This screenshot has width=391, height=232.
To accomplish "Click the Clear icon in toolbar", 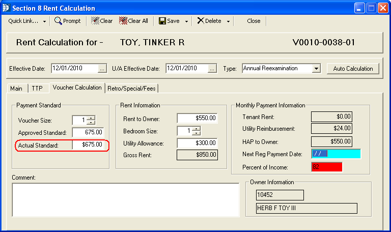I will point(95,21).
